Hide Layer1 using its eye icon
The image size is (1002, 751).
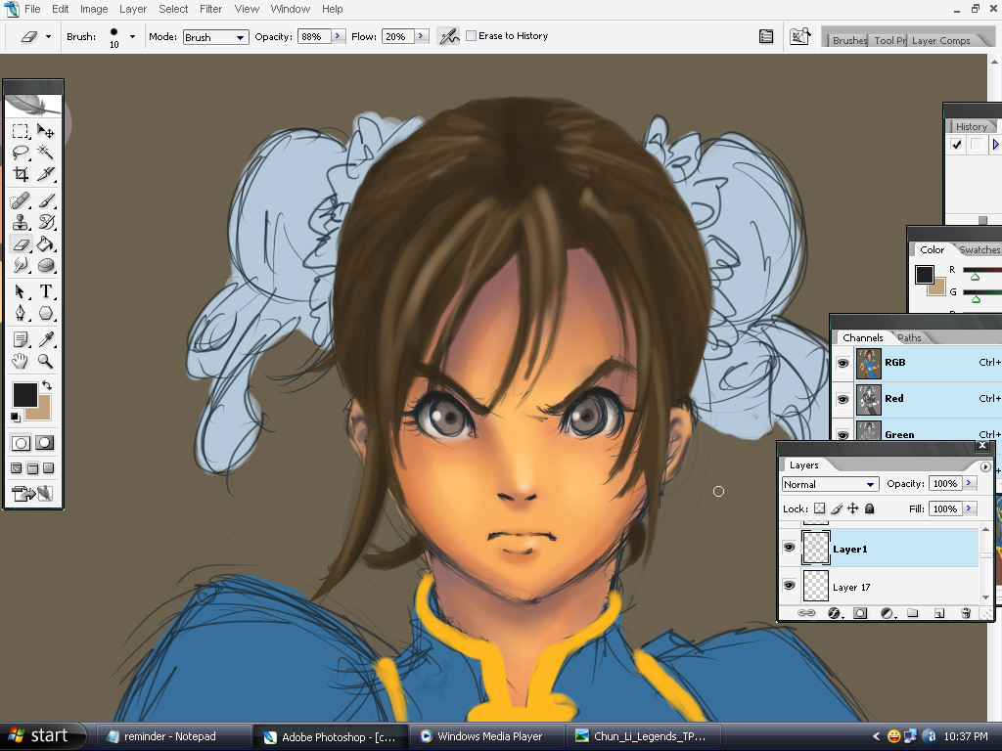pyautogui.click(x=790, y=548)
